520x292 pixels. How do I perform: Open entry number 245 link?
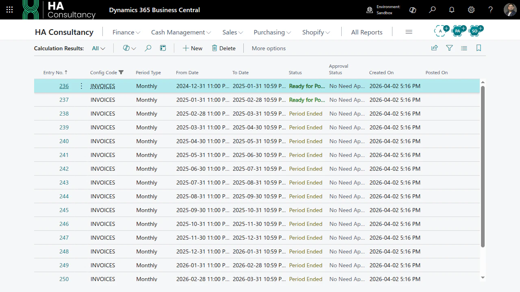(64, 210)
